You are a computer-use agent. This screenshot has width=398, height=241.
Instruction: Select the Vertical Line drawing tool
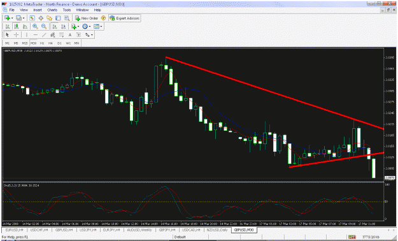pos(26,35)
